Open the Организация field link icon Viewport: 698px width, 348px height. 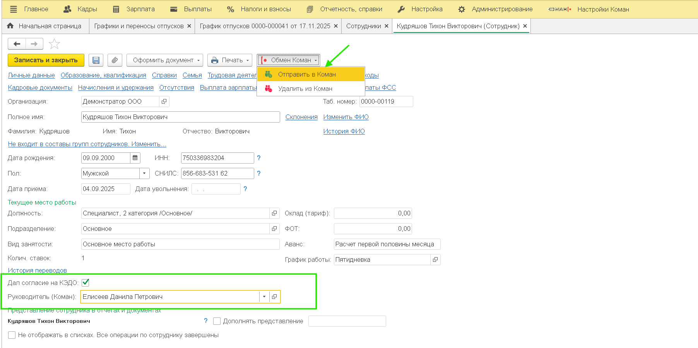(164, 101)
